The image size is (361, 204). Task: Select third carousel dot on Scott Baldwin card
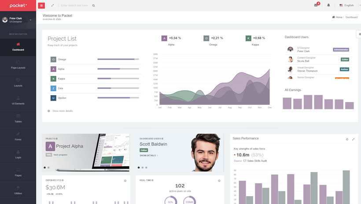[x=146, y=168]
